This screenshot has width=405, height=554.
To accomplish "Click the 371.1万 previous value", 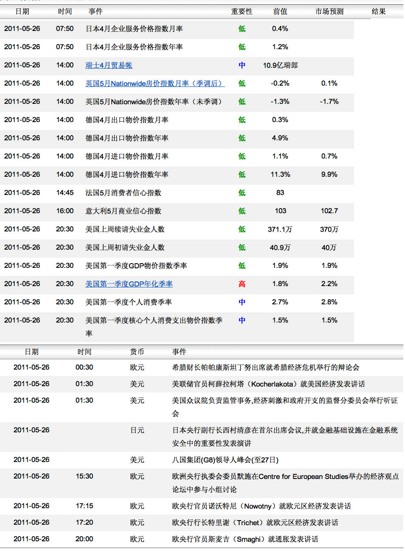I will coord(280,229).
